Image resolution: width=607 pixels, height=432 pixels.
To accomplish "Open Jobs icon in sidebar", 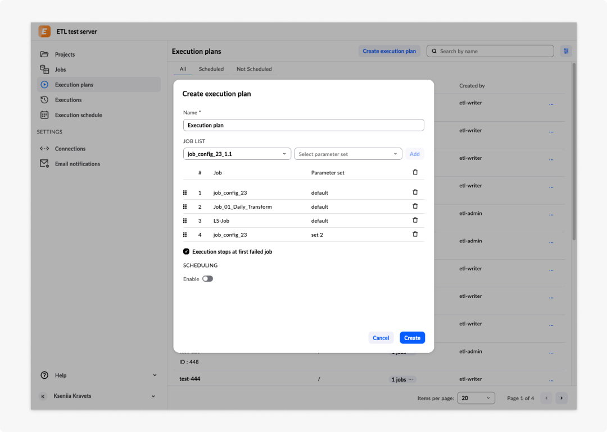I will [x=44, y=69].
